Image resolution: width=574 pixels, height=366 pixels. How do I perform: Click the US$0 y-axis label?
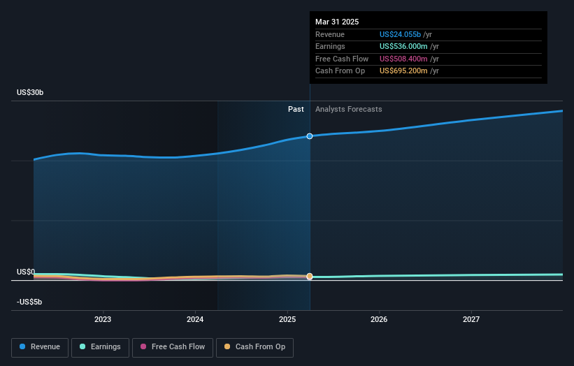point(26,272)
